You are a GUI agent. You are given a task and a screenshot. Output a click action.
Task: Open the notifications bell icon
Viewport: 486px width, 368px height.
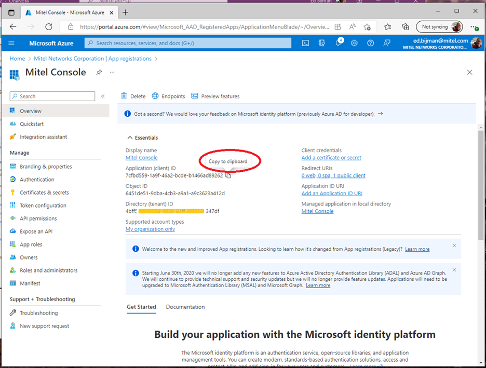coord(338,43)
